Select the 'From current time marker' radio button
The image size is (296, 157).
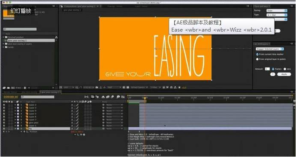click(257, 54)
